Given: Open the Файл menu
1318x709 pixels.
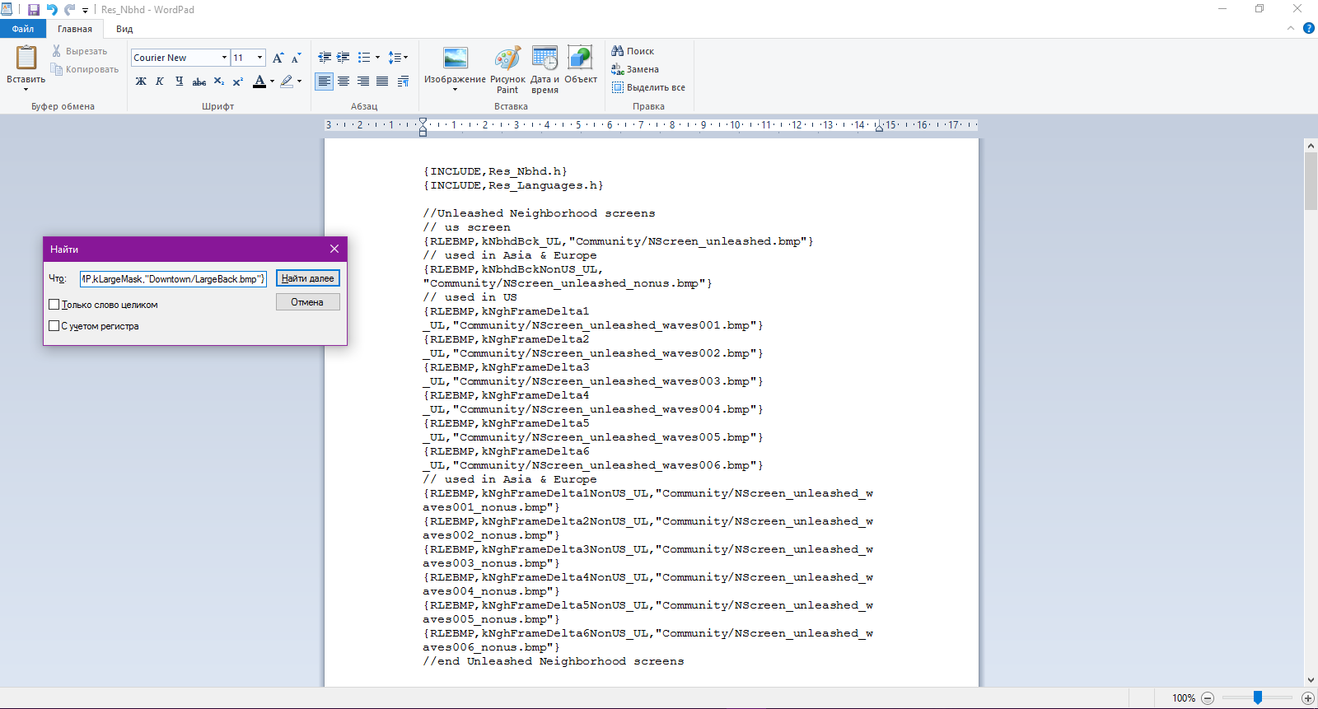Looking at the screenshot, I should (x=23, y=29).
